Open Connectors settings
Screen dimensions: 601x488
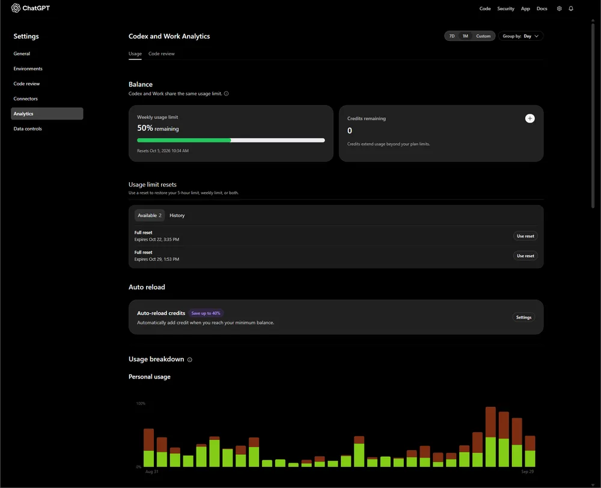26,99
